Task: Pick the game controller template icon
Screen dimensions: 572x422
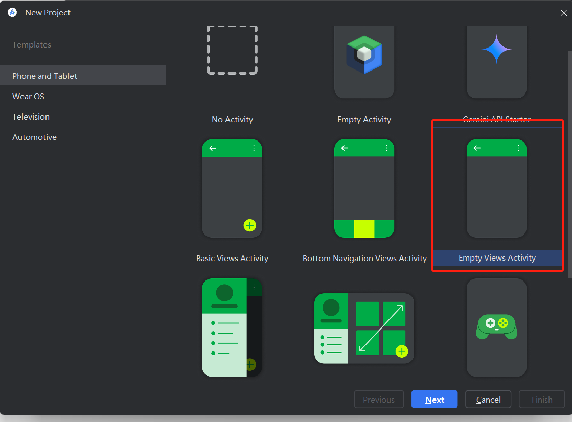Action: 496,327
